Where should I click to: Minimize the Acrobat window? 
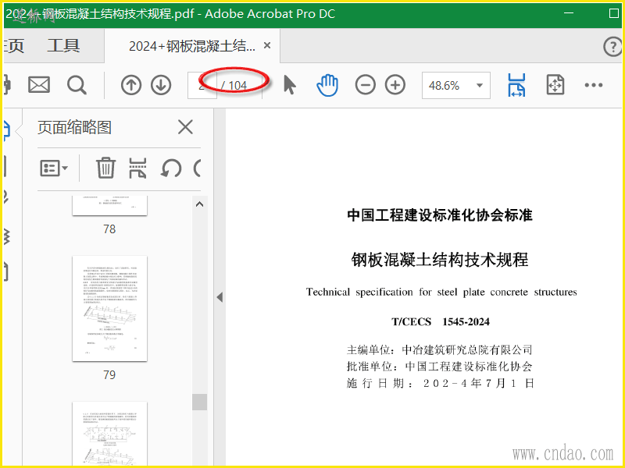(x=569, y=13)
